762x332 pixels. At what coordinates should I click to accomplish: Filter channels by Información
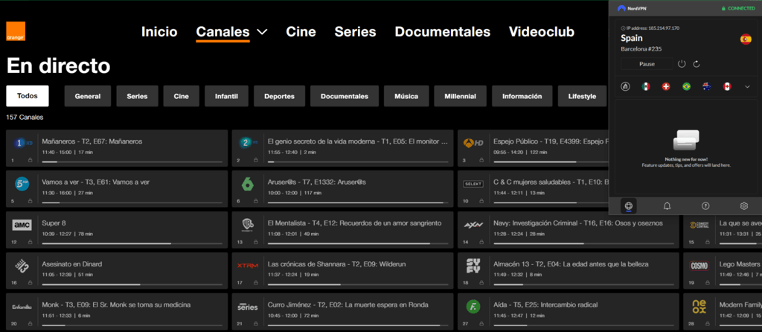click(522, 96)
